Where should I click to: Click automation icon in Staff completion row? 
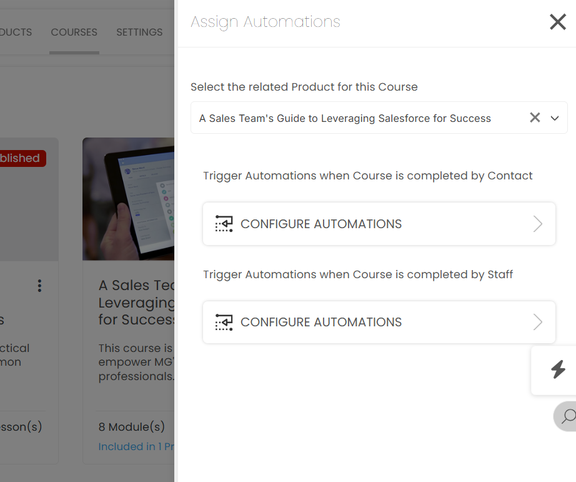coord(224,322)
